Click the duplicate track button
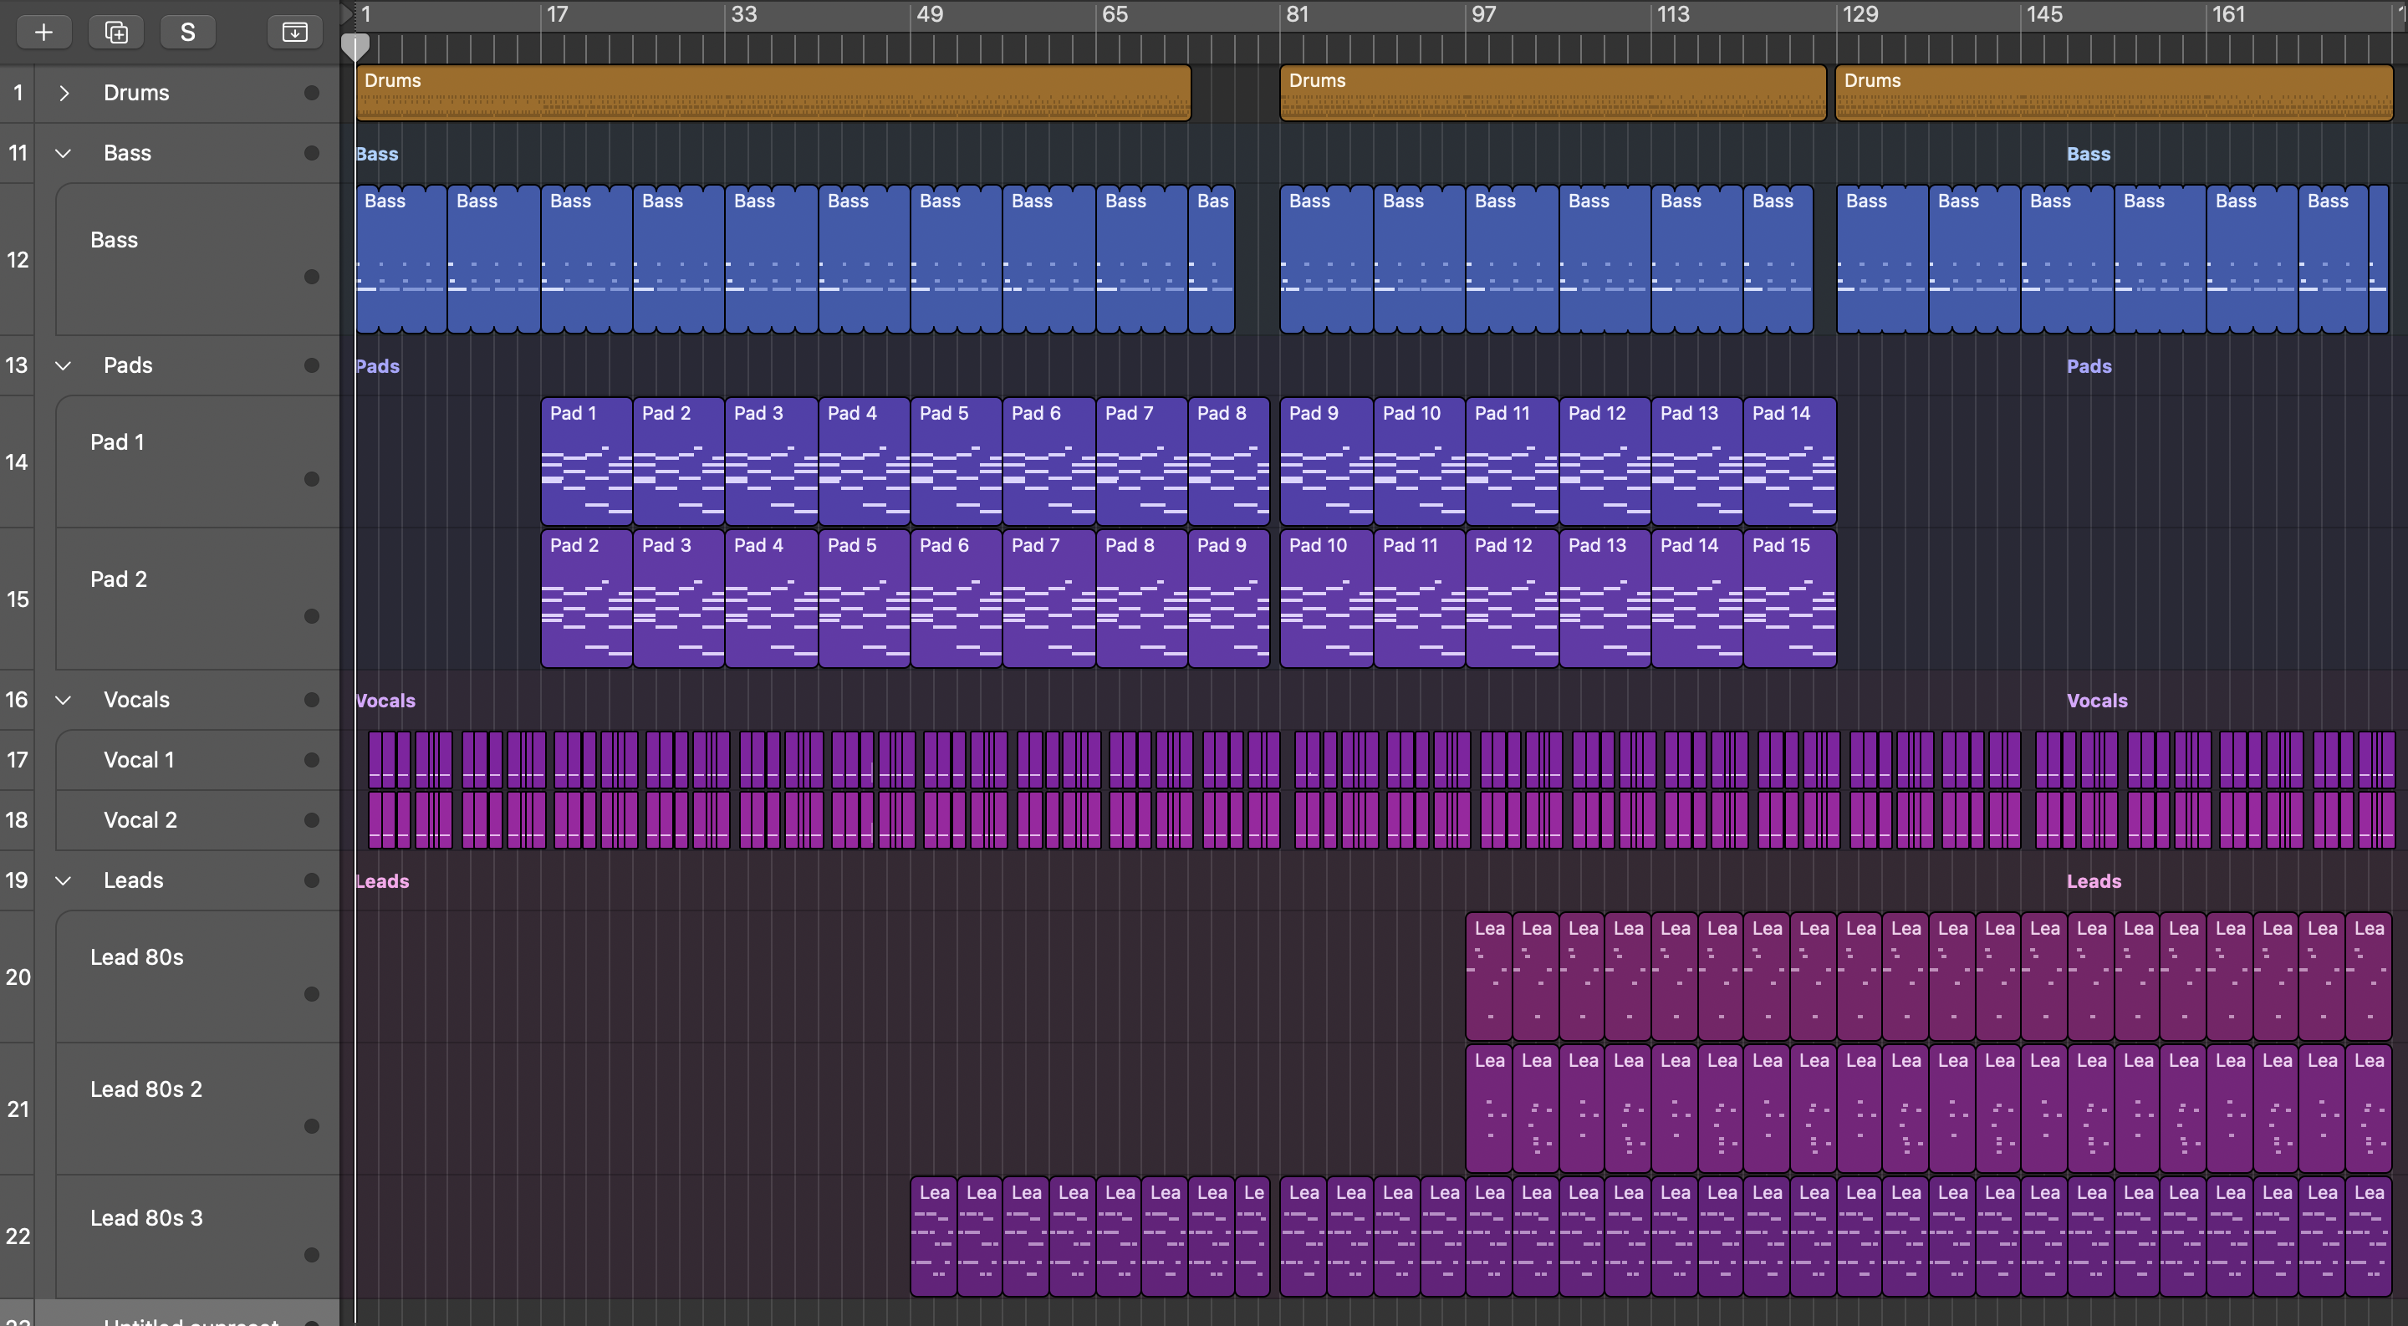This screenshot has width=2408, height=1326. (116, 32)
